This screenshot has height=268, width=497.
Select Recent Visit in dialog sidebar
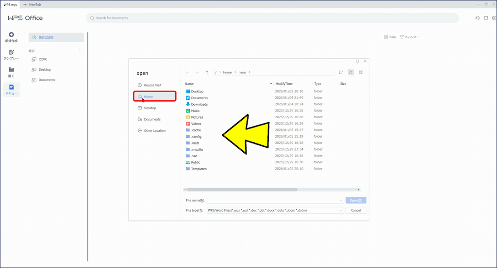point(152,85)
